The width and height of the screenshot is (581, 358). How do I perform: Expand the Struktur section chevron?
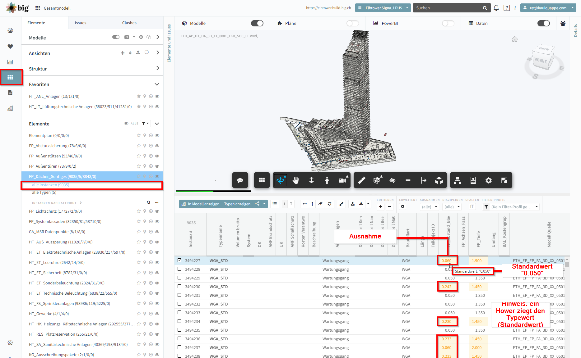coord(158,68)
